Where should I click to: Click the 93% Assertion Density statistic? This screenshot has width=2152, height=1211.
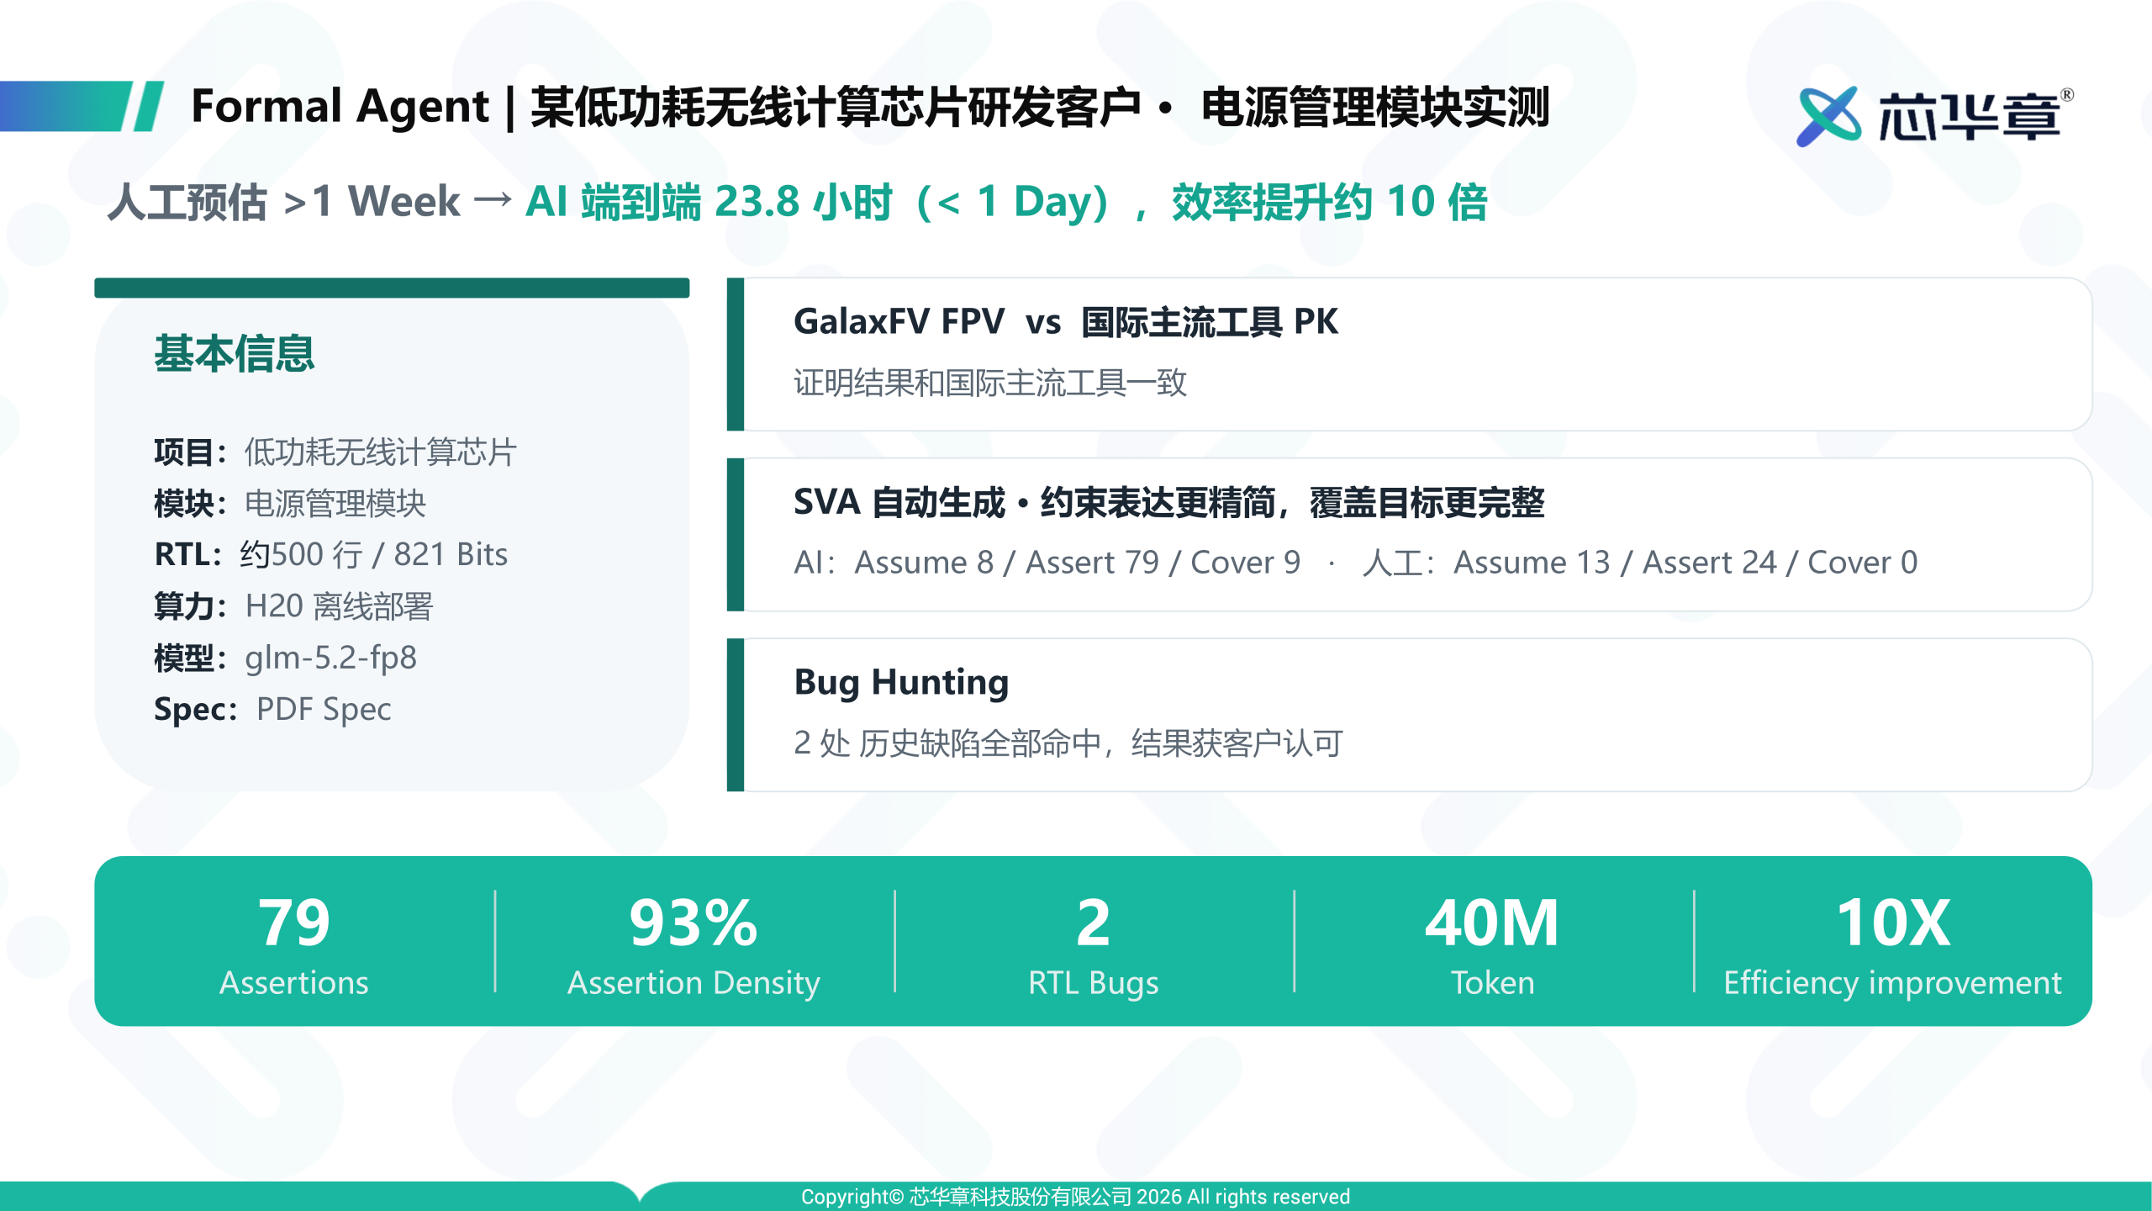click(694, 944)
